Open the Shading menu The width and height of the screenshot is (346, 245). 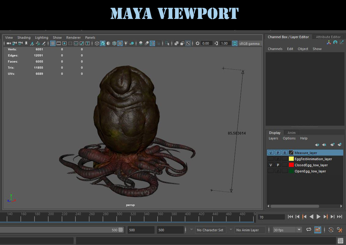pyautogui.click(x=24, y=38)
